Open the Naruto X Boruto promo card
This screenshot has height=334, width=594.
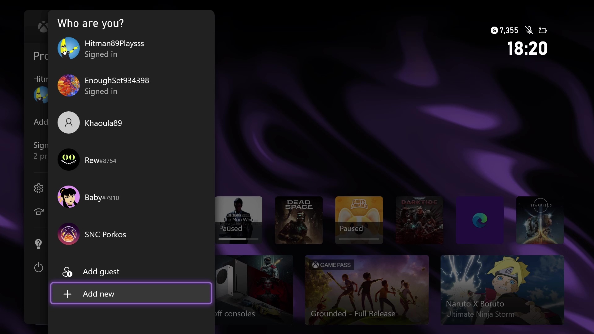point(502,290)
